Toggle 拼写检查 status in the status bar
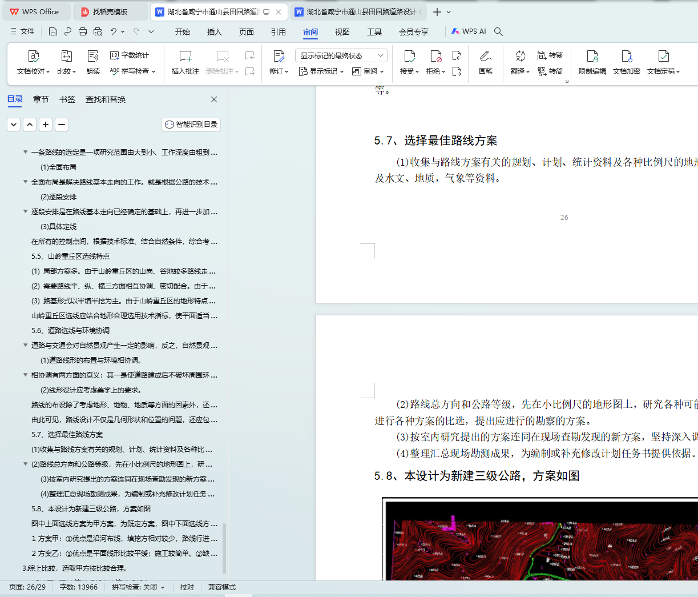The image size is (698, 597). (x=138, y=587)
